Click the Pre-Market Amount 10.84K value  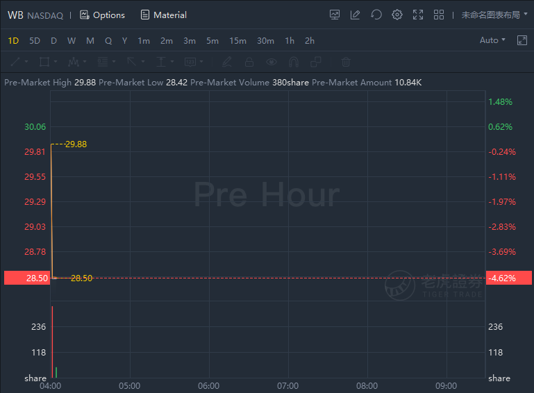[408, 83]
